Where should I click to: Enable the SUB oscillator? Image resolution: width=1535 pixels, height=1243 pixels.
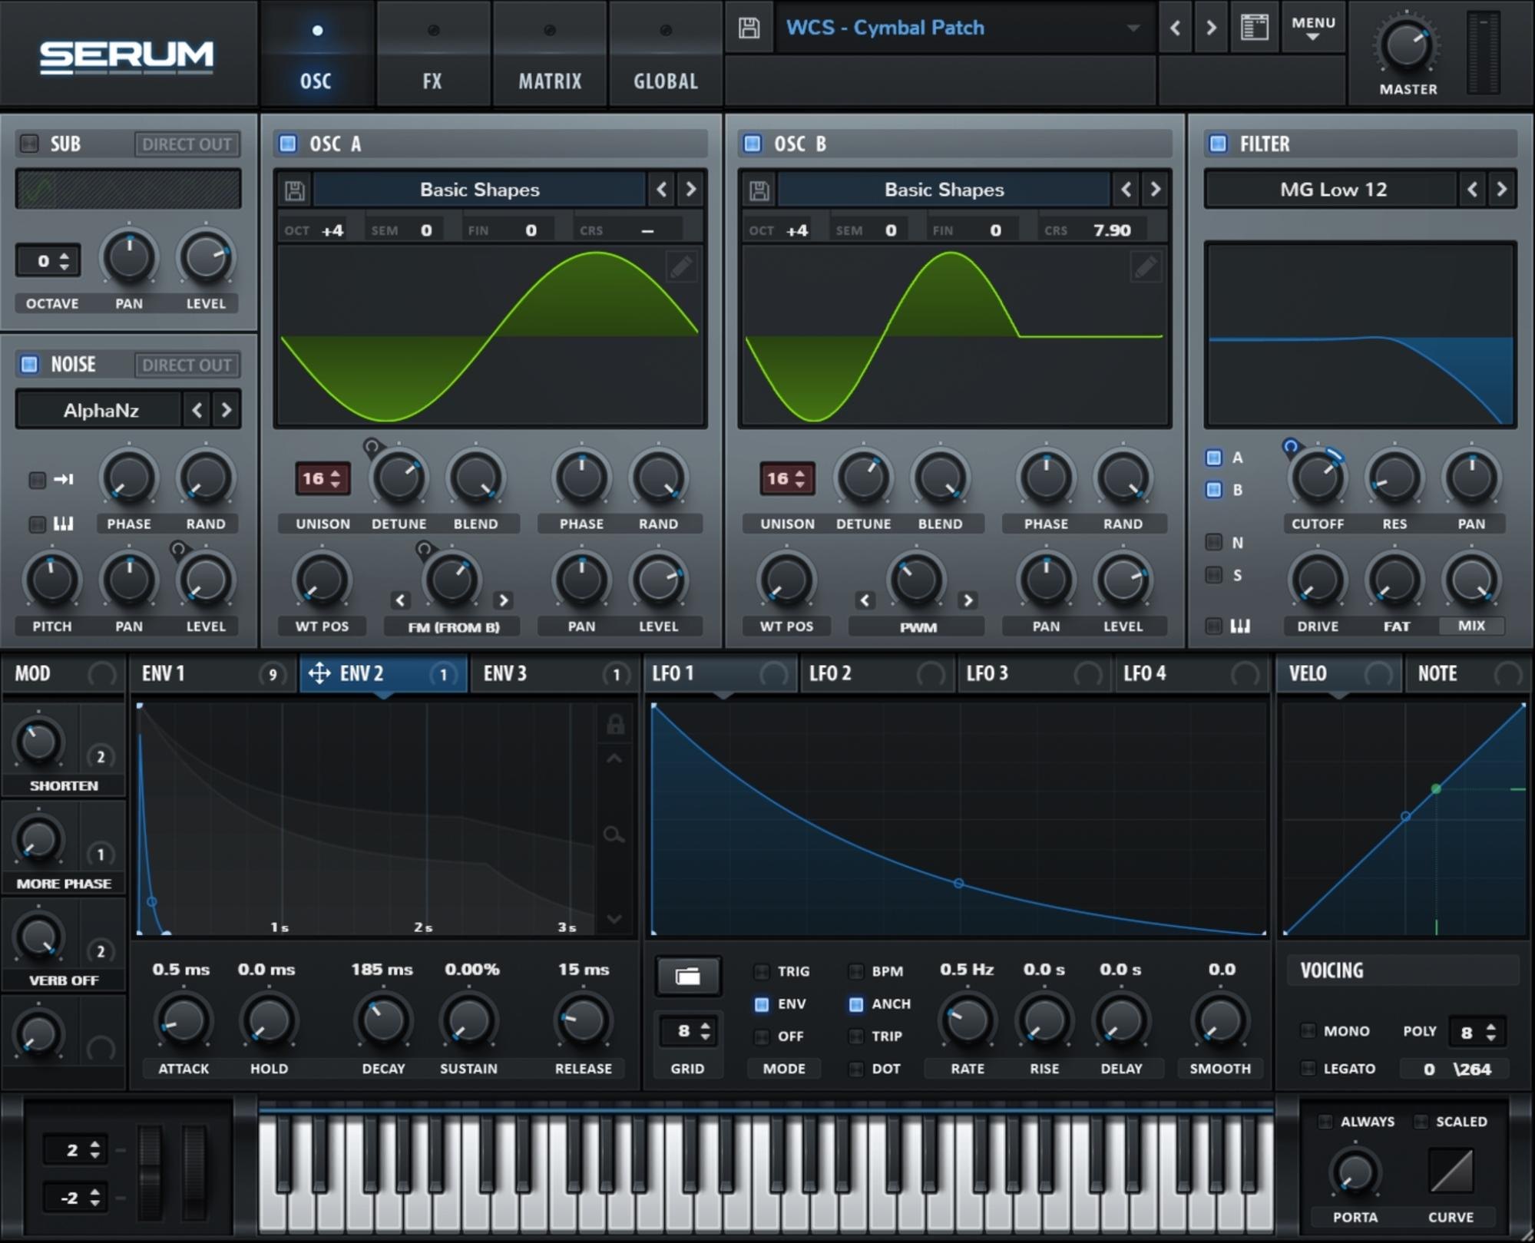coord(29,143)
